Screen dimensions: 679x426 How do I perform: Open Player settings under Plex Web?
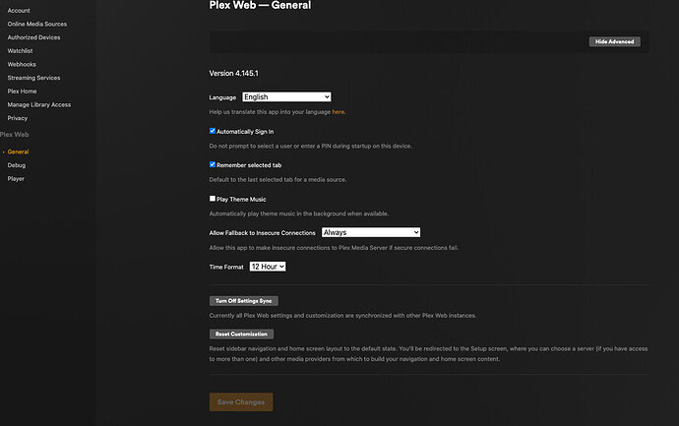[16, 178]
